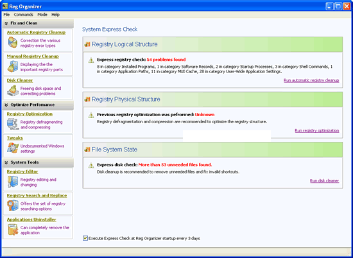Click the Registry Search and Replace magnifier icon

pyautogui.click(x=13, y=205)
